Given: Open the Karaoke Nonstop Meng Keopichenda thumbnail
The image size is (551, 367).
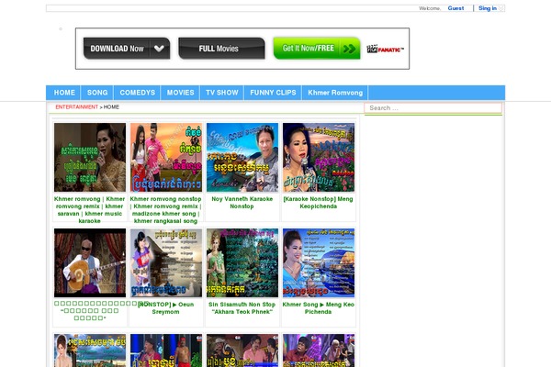Looking at the screenshot, I should [x=319, y=157].
